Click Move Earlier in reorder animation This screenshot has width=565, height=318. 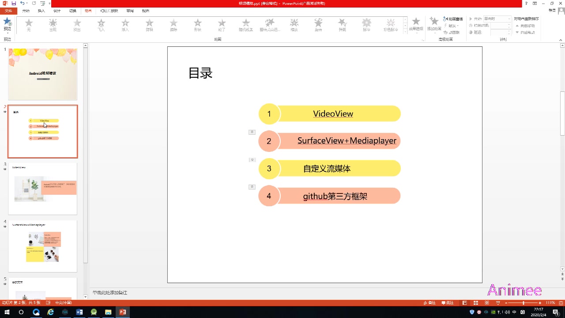(525, 26)
